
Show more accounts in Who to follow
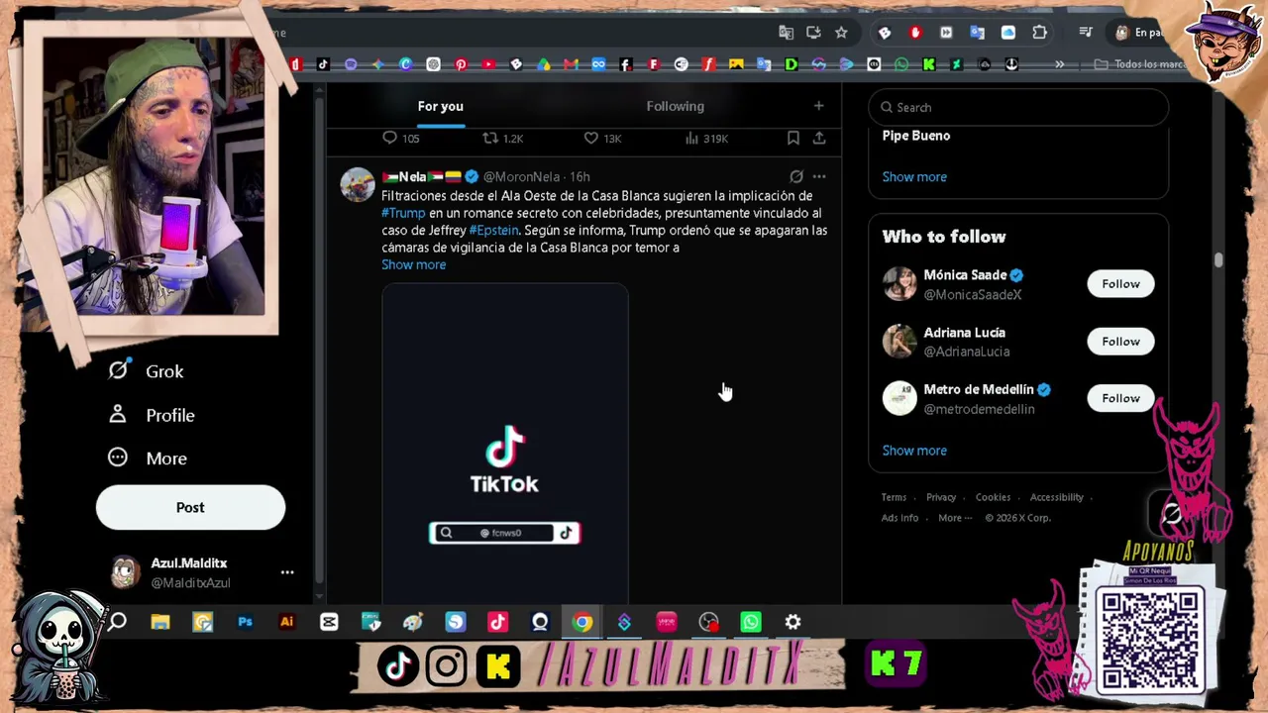tap(914, 451)
